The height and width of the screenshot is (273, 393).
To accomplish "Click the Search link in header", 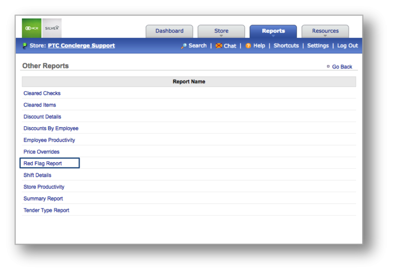I will point(198,46).
